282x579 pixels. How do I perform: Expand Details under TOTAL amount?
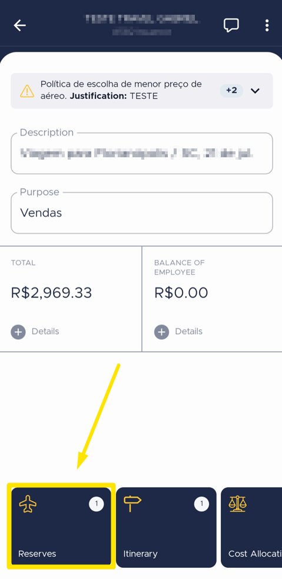[x=45, y=332]
